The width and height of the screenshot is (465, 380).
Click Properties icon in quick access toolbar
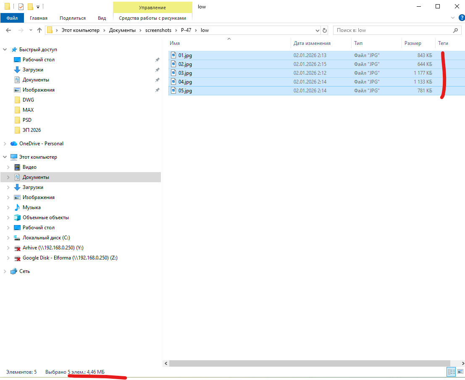tap(21, 7)
